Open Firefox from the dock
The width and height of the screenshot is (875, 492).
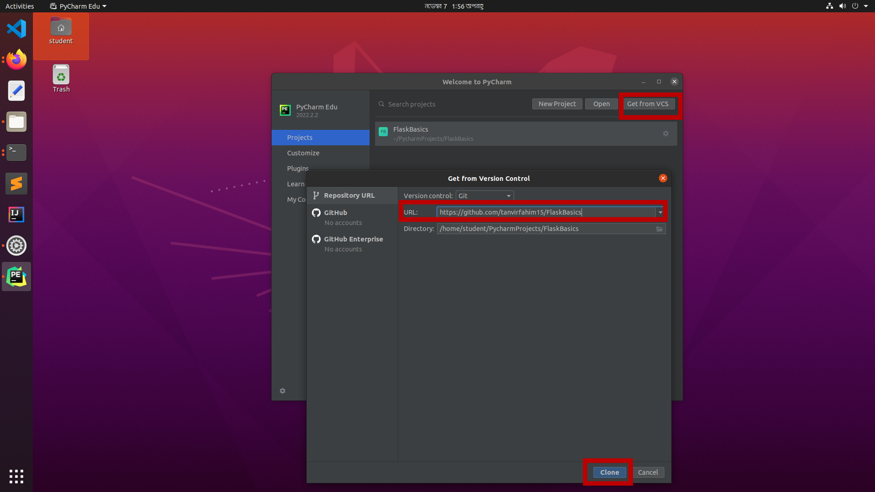[x=16, y=60]
